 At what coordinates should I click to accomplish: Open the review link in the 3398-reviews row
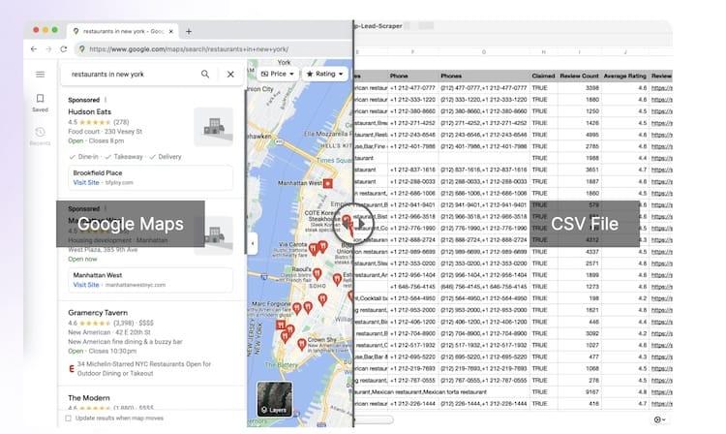pos(662,87)
